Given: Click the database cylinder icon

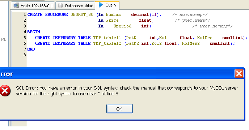Looking at the screenshot, I should (60, 6).
